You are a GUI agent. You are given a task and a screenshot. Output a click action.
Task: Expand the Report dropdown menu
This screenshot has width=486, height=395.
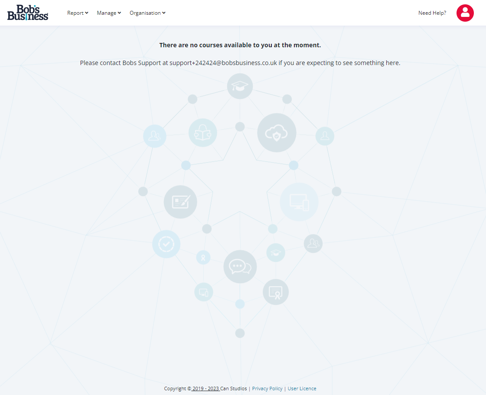click(x=78, y=13)
